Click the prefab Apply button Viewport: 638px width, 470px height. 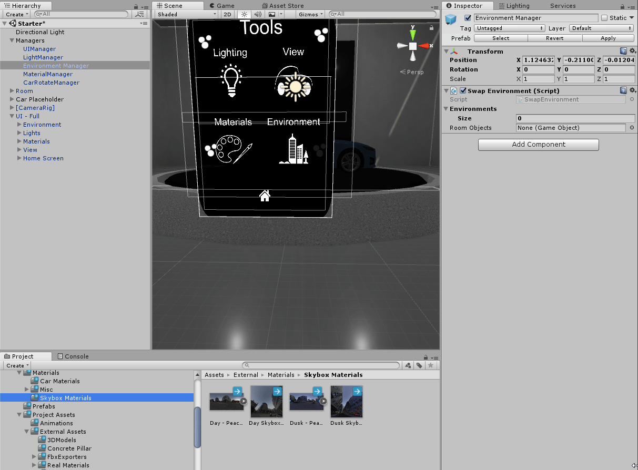(x=607, y=38)
